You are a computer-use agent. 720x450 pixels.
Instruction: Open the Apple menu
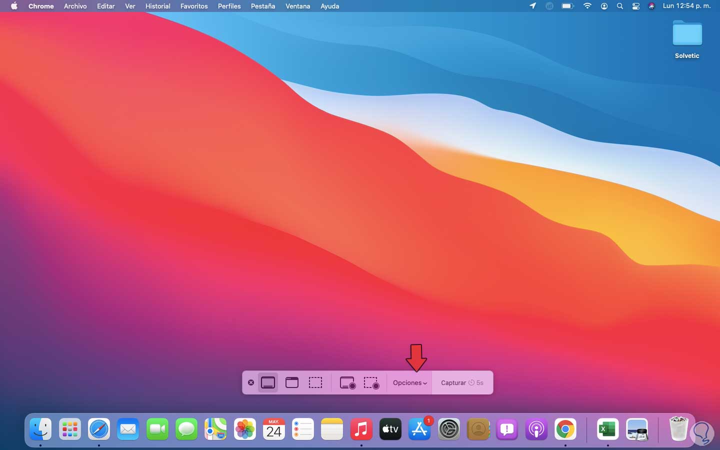pyautogui.click(x=14, y=6)
